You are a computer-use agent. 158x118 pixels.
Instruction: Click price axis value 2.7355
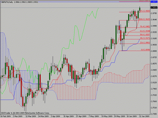(154, 114)
